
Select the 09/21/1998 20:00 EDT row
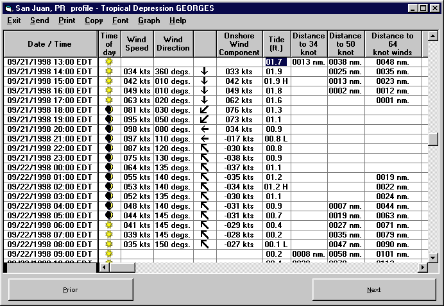point(50,129)
